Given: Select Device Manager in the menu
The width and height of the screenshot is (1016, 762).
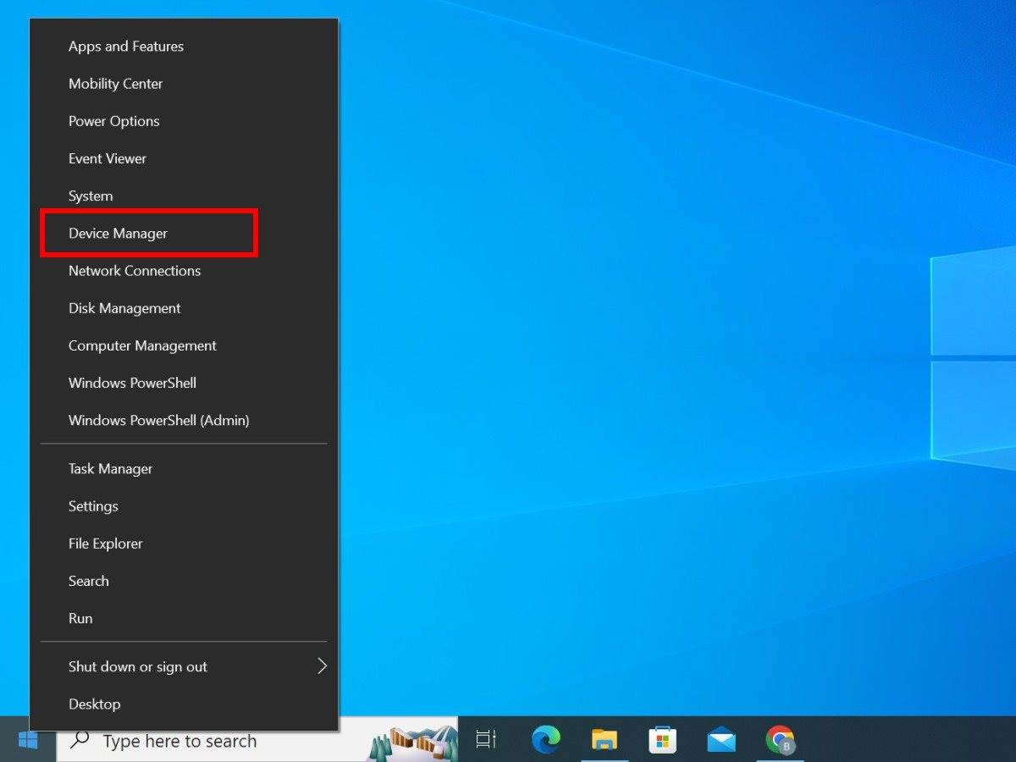Looking at the screenshot, I should [118, 234].
